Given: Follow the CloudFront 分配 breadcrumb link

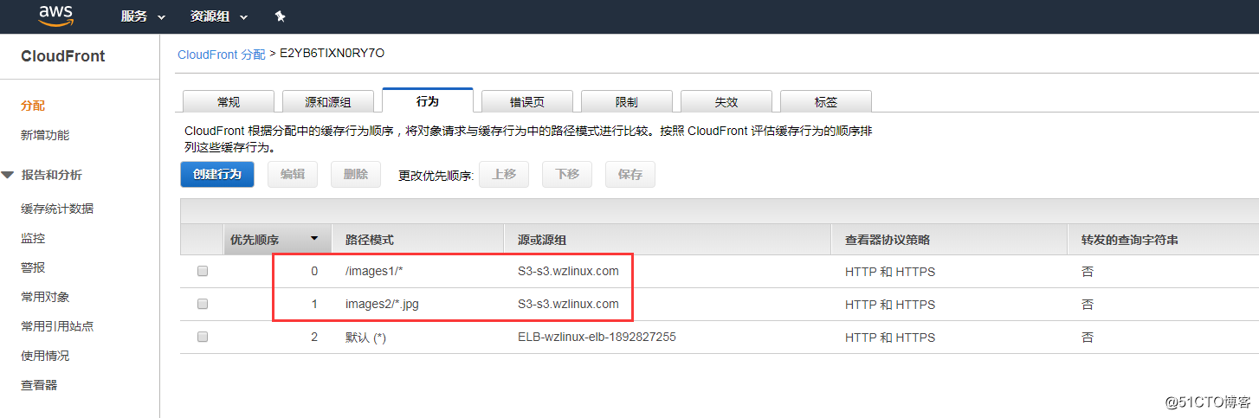Looking at the screenshot, I should pyautogui.click(x=222, y=54).
